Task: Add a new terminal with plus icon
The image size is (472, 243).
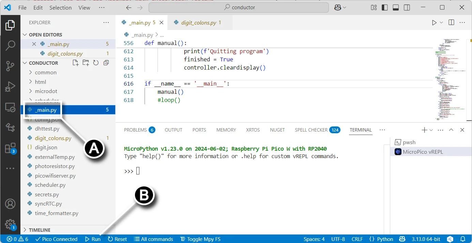Action: (424, 130)
